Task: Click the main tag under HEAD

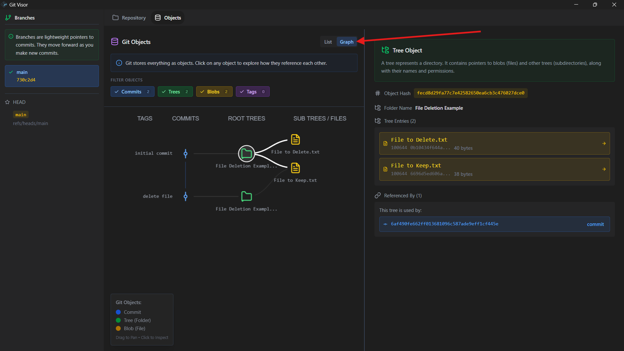Action: [x=21, y=115]
